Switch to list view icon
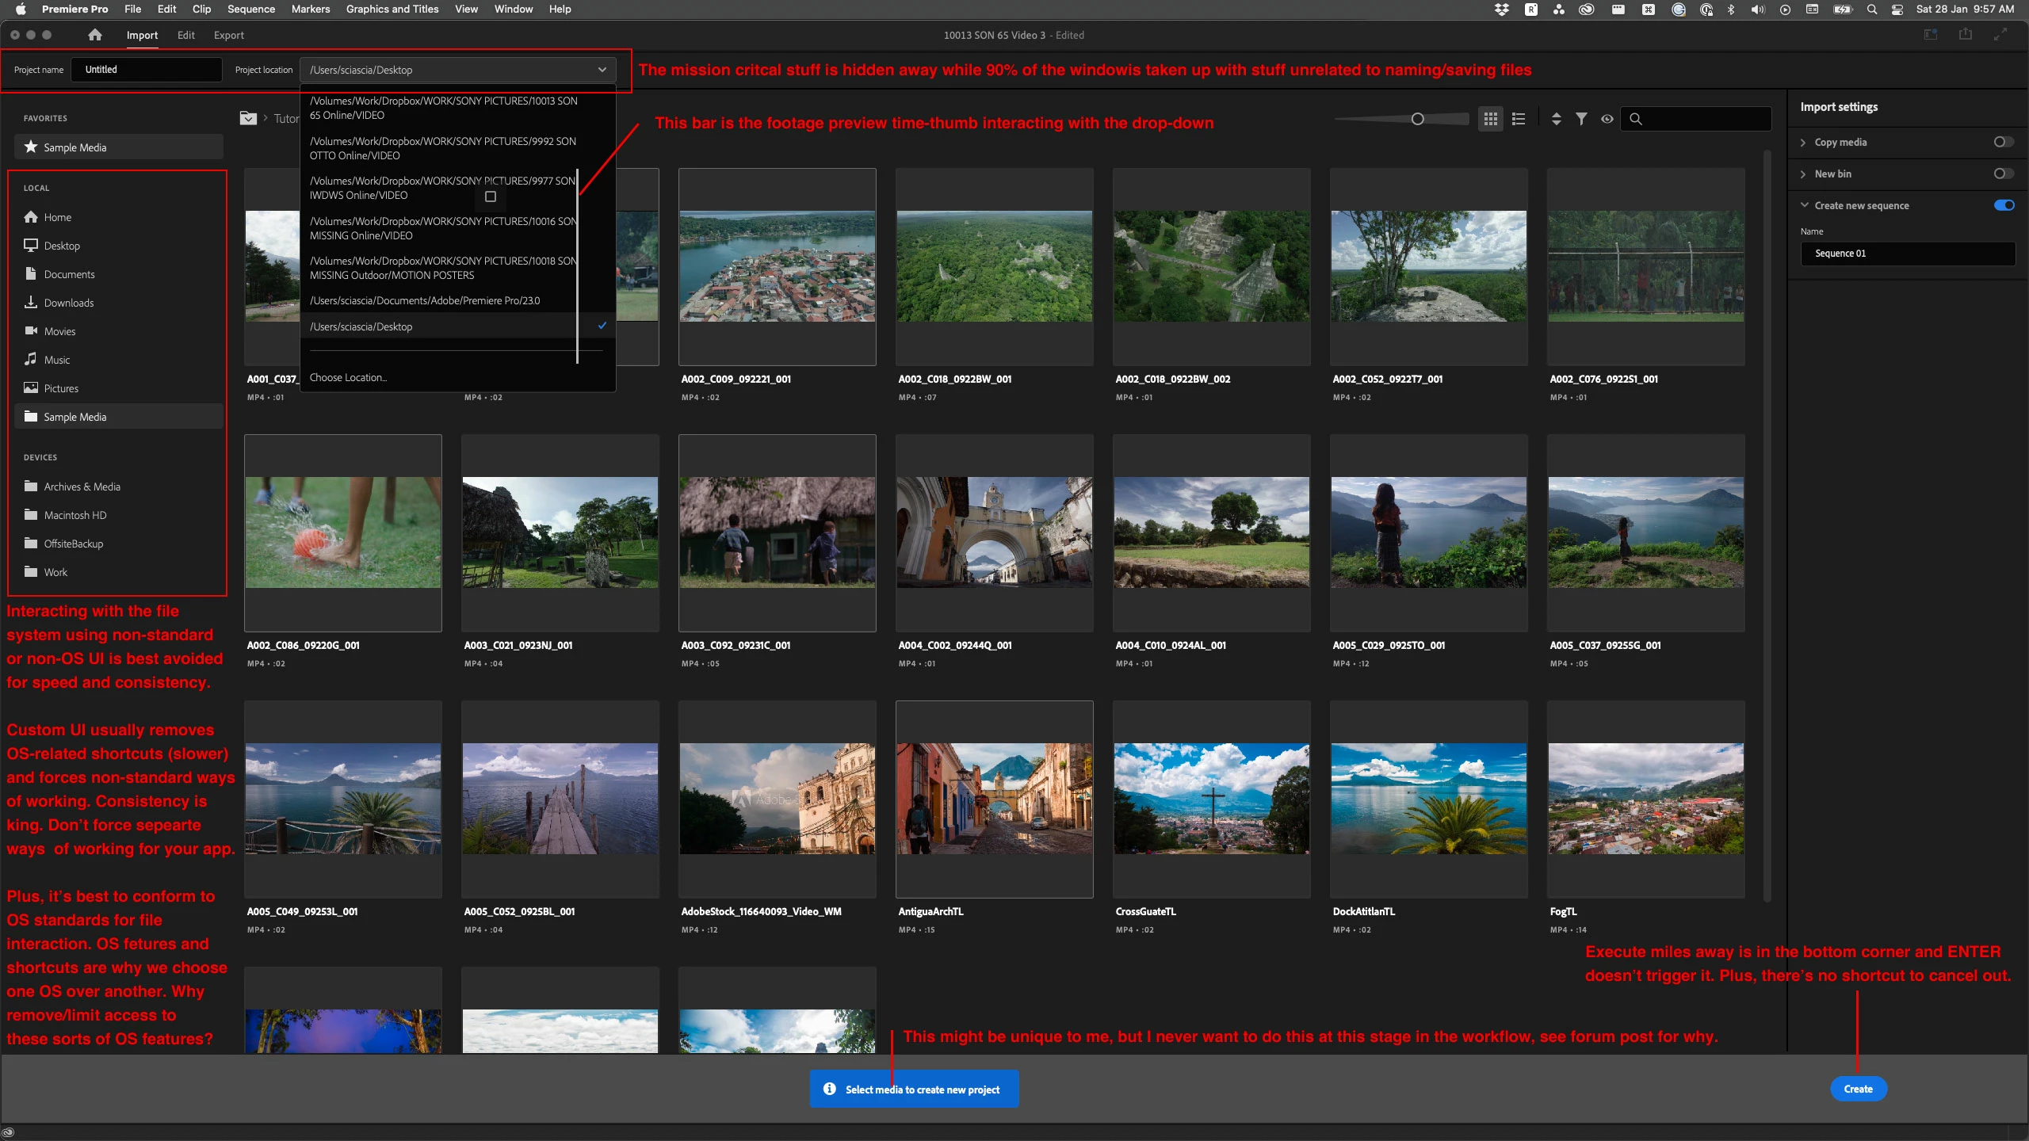This screenshot has width=2029, height=1141. (x=1519, y=119)
